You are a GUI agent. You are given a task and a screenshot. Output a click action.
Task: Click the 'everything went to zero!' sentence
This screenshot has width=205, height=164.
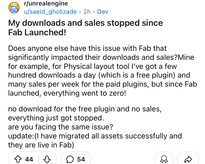[x=85, y=93]
